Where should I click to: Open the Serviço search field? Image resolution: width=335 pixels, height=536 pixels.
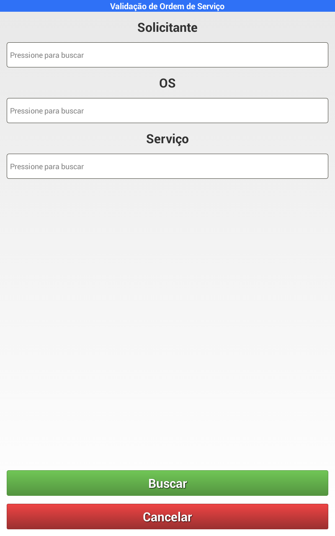[167, 166]
